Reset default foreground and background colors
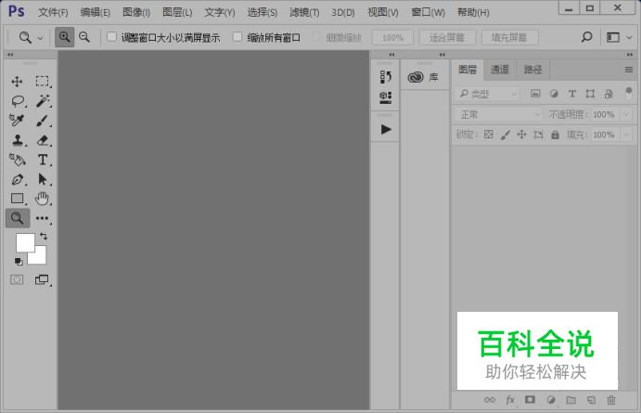Viewport: 641px width, 413px height. click(x=19, y=262)
